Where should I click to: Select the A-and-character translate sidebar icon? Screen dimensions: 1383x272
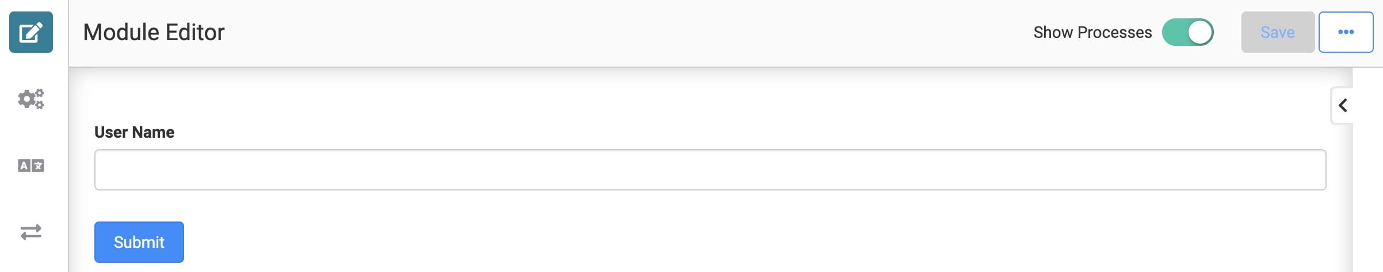31,166
